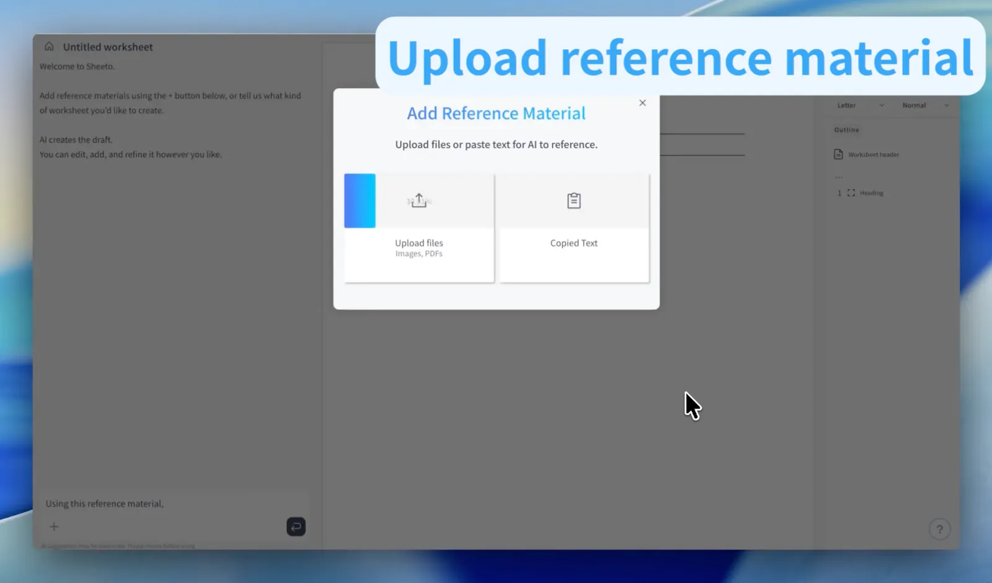Click the plus button to add reference

(54, 527)
